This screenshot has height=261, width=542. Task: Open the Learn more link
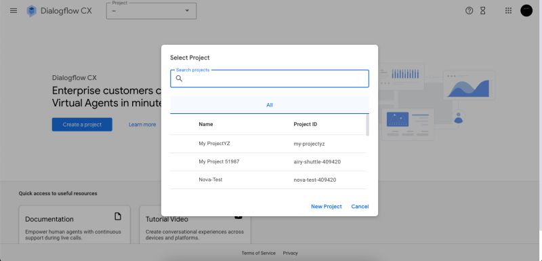pyautogui.click(x=142, y=125)
